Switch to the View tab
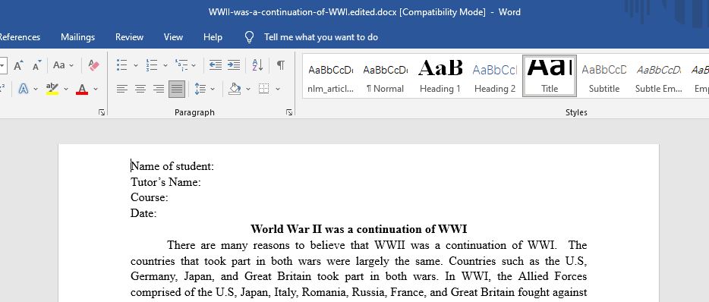This screenshot has width=709, height=302. [x=173, y=37]
